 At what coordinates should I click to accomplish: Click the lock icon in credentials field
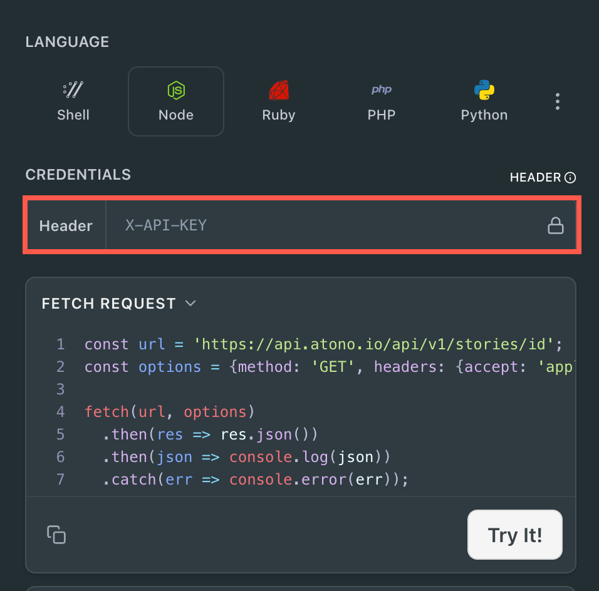[555, 225]
